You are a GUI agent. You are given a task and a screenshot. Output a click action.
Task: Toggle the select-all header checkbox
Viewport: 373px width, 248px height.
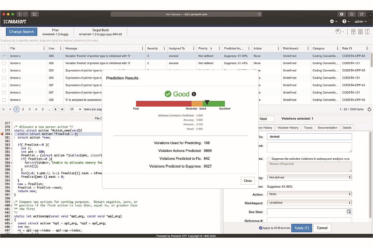tap(4, 48)
